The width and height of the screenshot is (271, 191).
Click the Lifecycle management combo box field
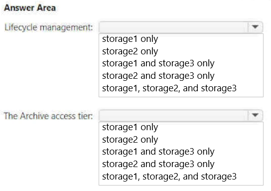point(181,27)
